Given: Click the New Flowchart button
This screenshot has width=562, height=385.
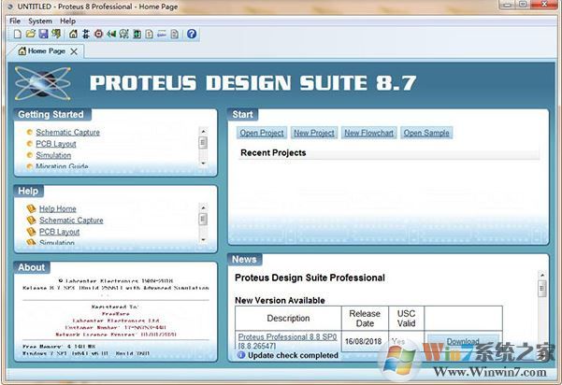Looking at the screenshot, I should [368, 134].
